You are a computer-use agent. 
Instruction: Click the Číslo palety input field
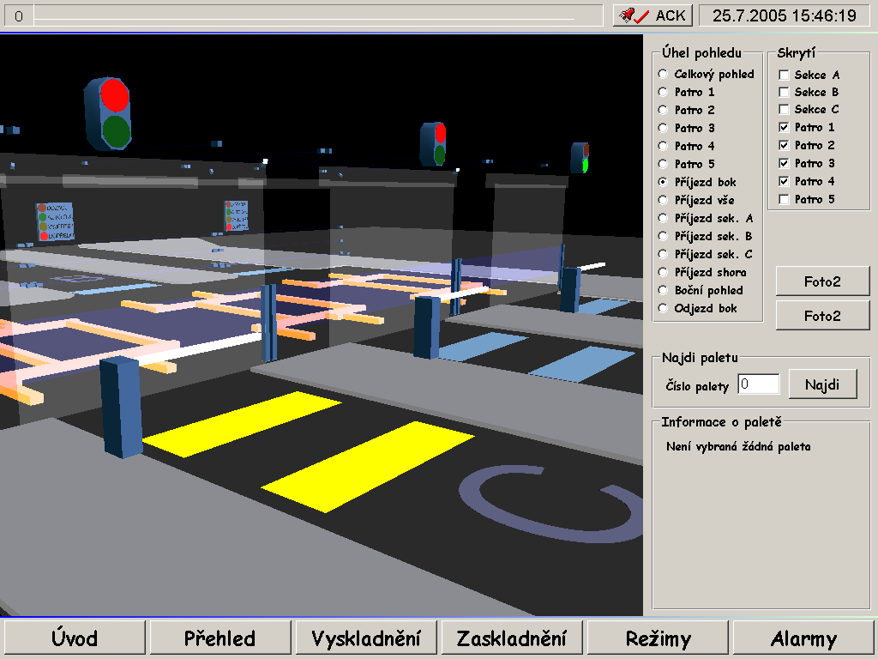coord(758,385)
